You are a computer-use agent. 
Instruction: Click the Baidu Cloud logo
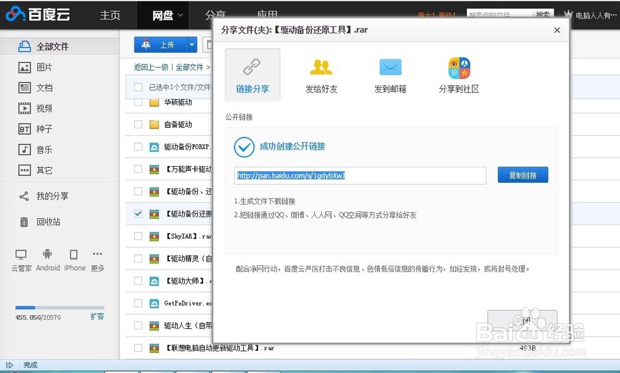pyautogui.click(x=38, y=14)
